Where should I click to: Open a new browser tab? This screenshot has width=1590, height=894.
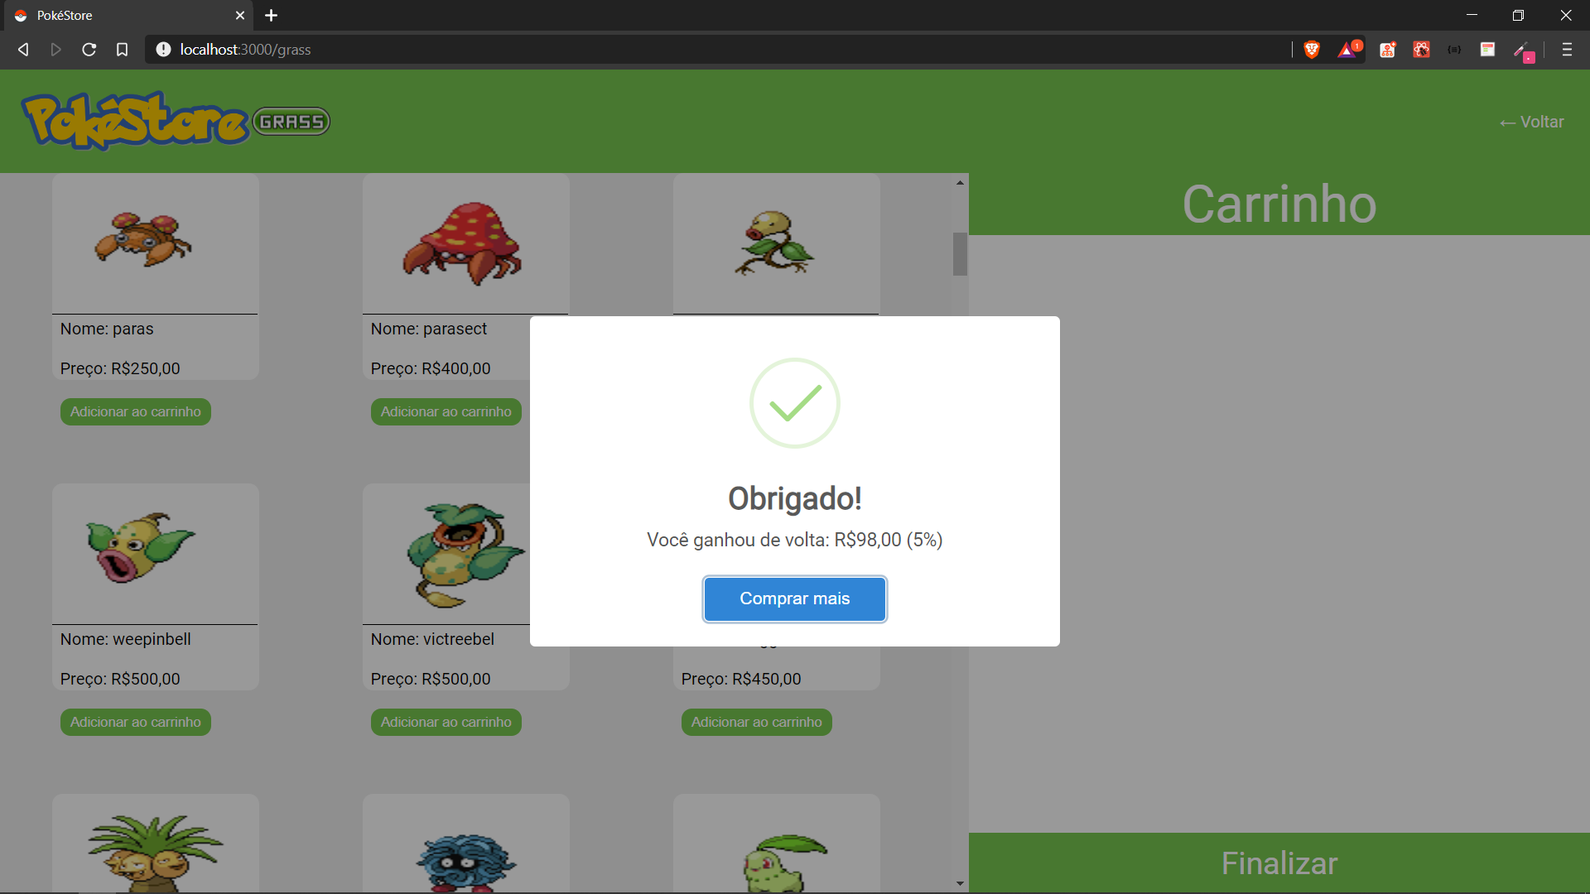click(271, 15)
